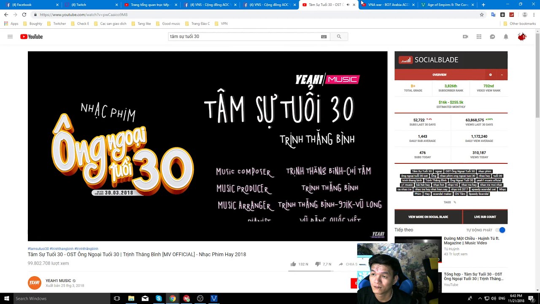Screen dimensions: 540x304
Task: Collapse the Social Blade panel chevron
Action: tap(502, 75)
